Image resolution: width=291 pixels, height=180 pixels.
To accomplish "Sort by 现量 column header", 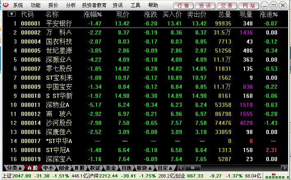I will coord(246,14).
